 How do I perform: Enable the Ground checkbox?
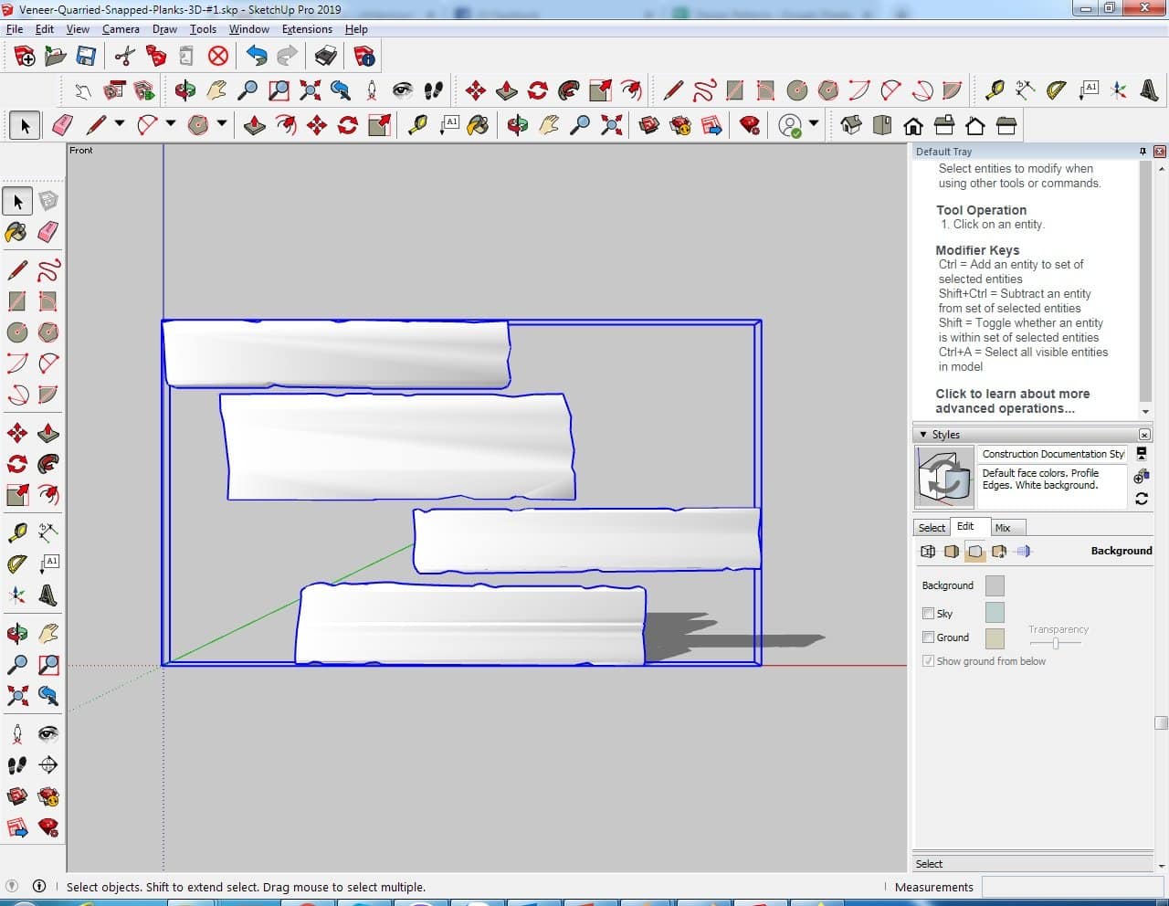[x=928, y=637]
